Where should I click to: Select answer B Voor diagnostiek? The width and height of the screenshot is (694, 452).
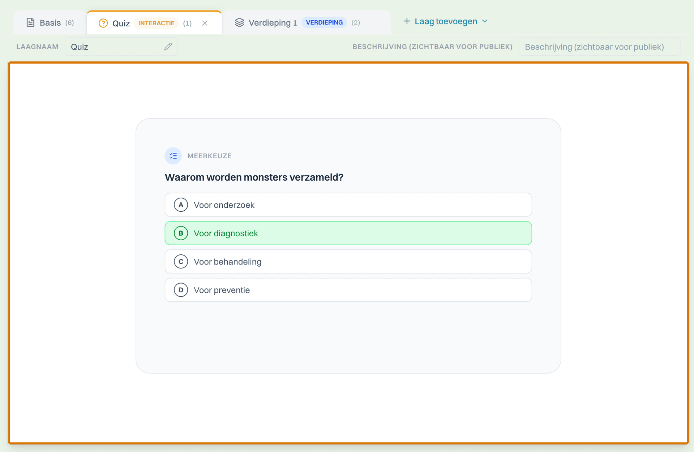click(348, 233)
